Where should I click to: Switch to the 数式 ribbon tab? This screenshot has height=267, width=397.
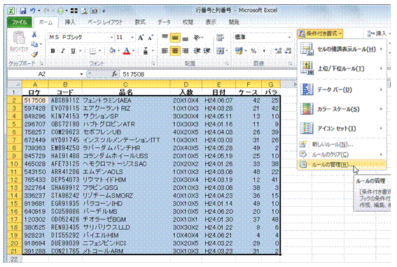pos(140,22)
